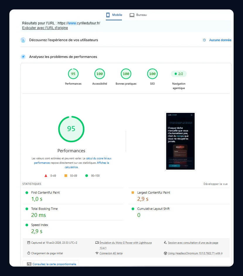
Task: Click the 20 ms value
Action: (x=38, y=215)
